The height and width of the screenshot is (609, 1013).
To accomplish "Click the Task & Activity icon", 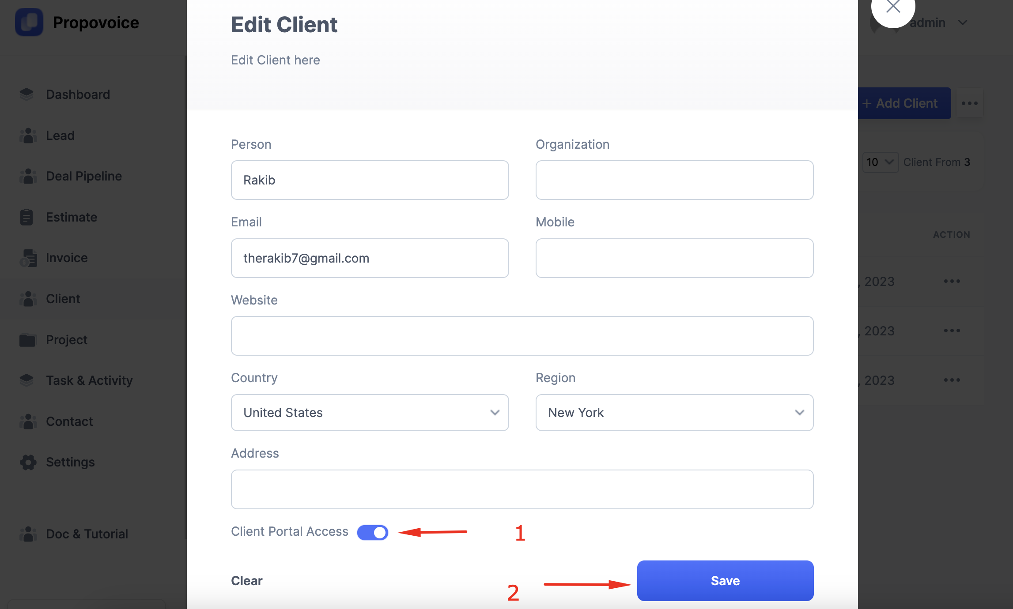I will tap(27, 380).
